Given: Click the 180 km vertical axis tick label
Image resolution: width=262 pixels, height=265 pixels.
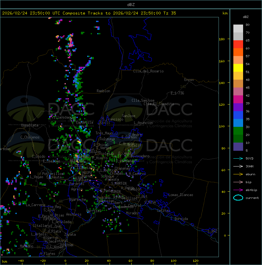Looking at the screenshot, I should click(222, 39).
